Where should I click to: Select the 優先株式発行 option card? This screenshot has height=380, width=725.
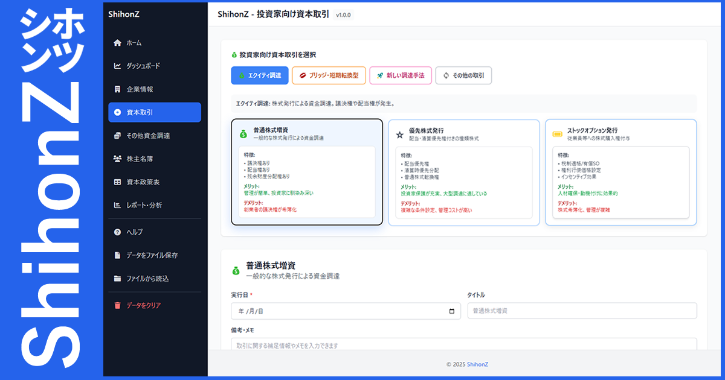click(x=463, y=172)
